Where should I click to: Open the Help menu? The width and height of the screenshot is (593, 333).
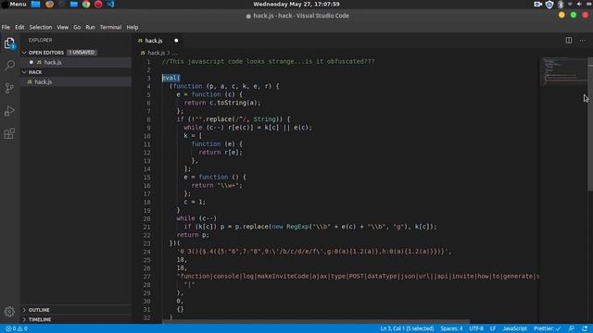coord(132,27)
